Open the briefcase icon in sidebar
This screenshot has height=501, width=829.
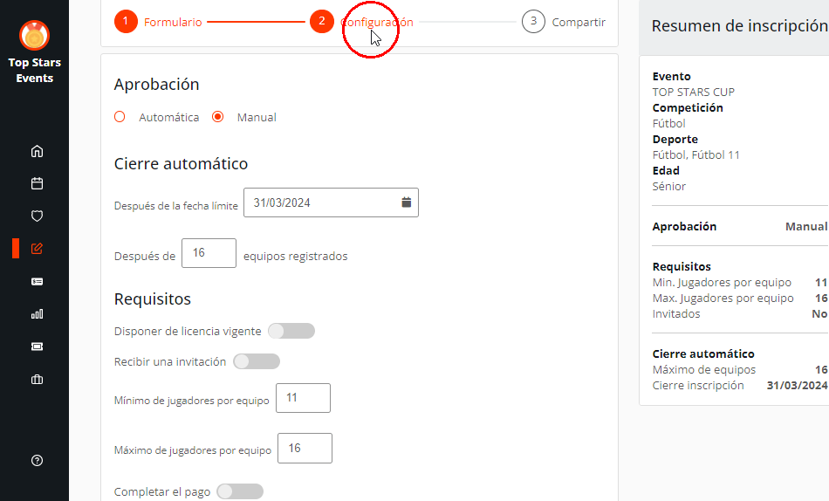(37, 380)
